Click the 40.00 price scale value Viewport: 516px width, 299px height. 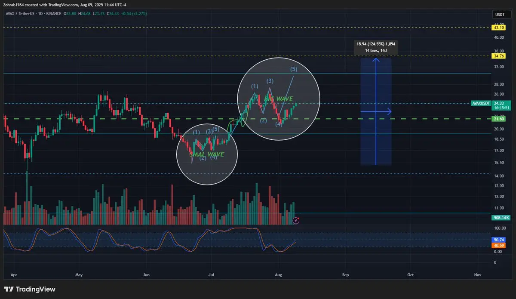click(499, 37)
